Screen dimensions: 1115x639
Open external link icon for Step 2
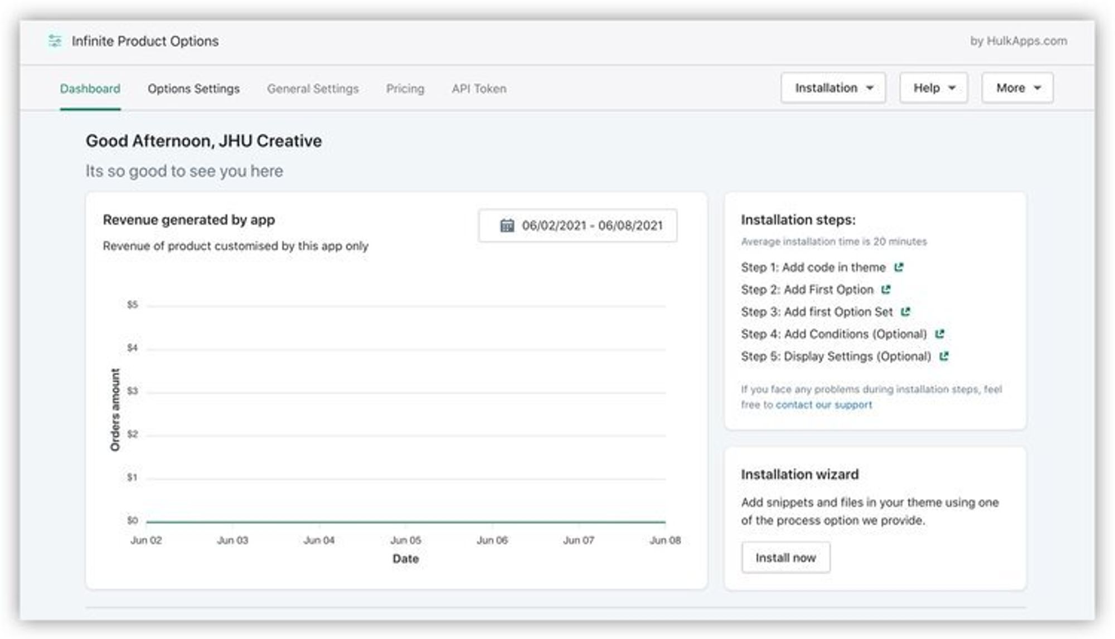click(x=886, y=290)
